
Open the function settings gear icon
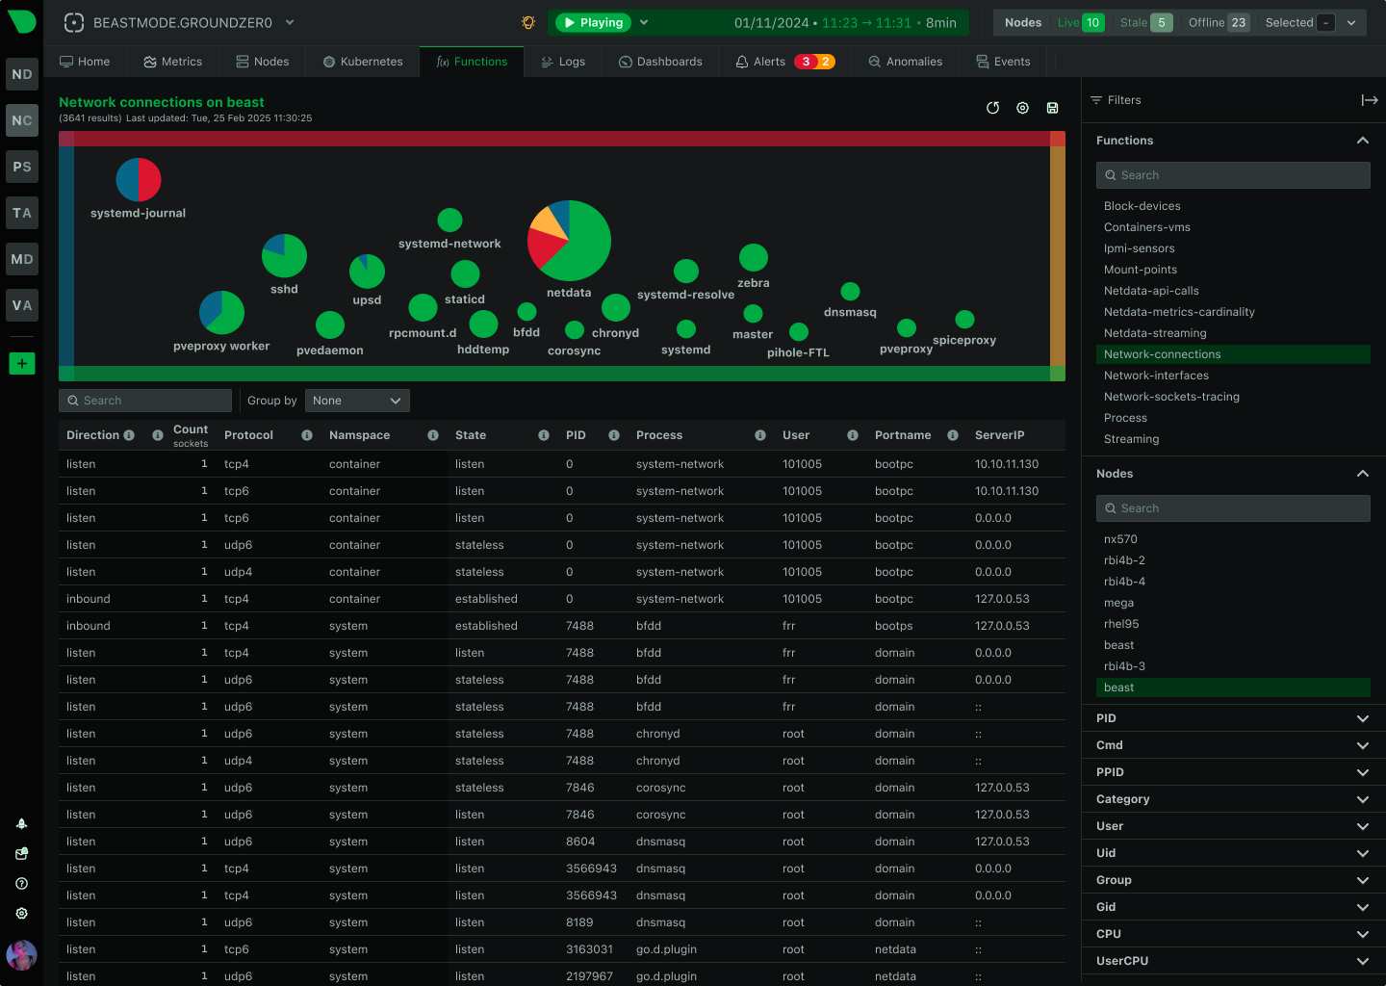(x=1022, y=108)
